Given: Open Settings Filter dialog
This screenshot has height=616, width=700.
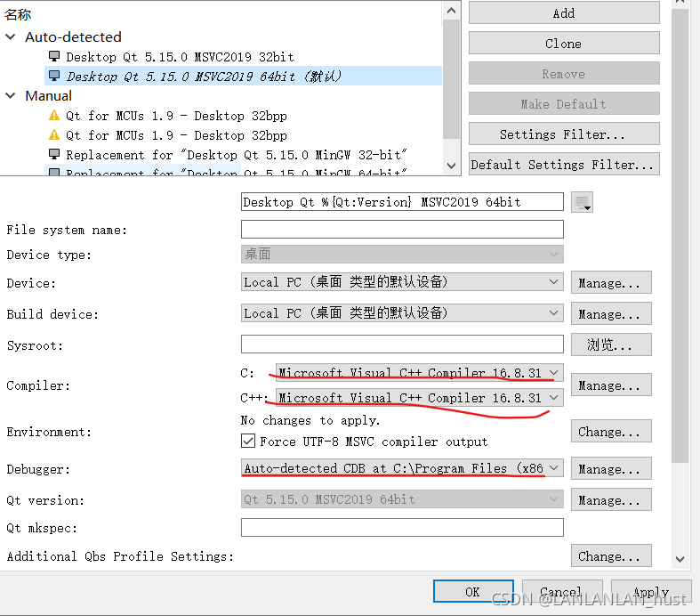Looking at the screenshot, I should point(564,134).
